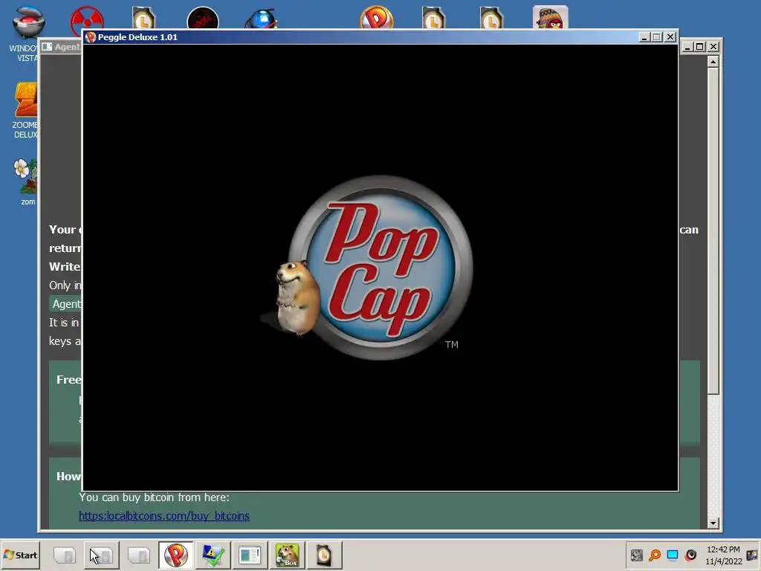Click the red-and-black disc tray icon
The image size is (761, 571).
click(x=690, y=555)
